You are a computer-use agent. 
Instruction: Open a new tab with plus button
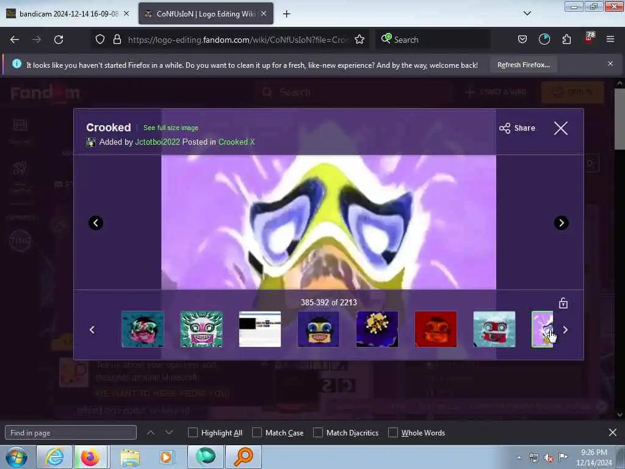coord(286,14)
